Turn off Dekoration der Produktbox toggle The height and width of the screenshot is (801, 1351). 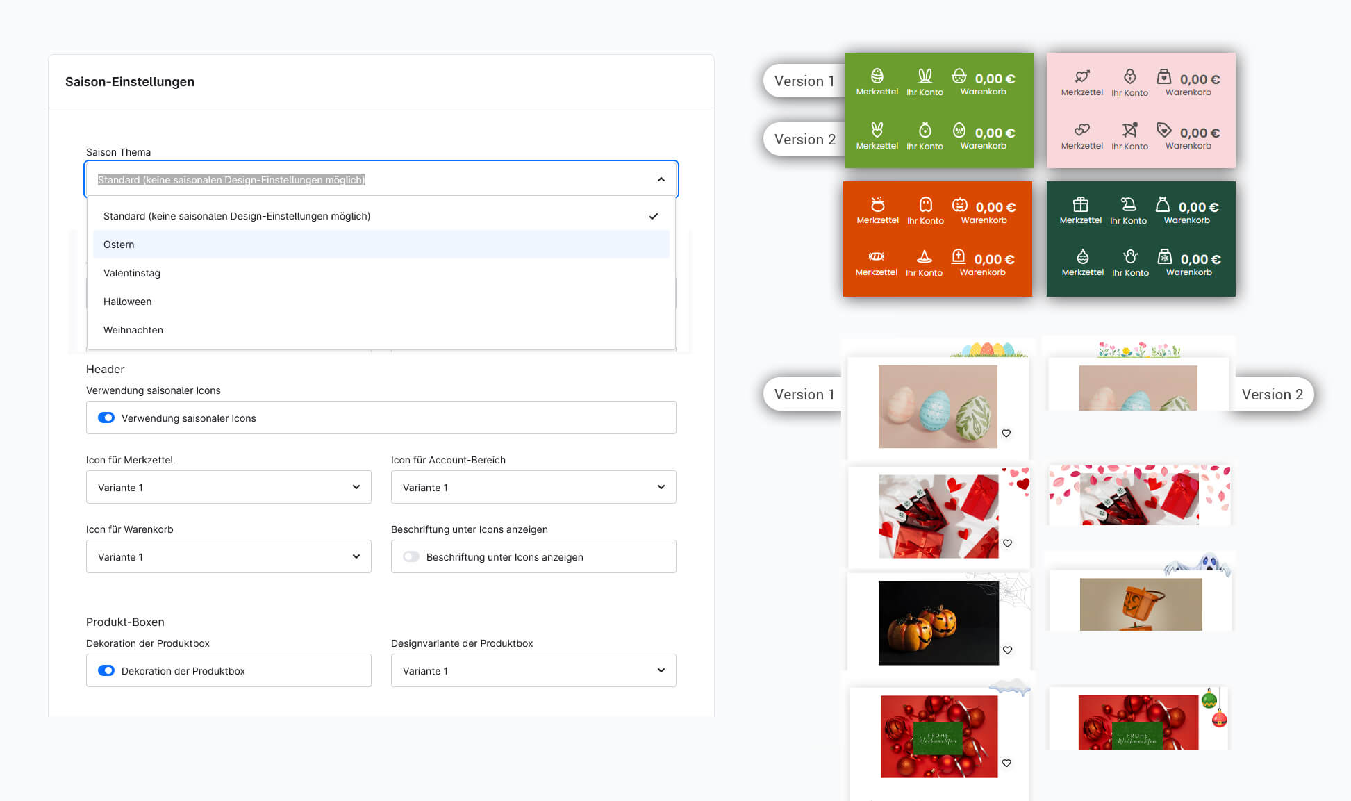(106, 670)
